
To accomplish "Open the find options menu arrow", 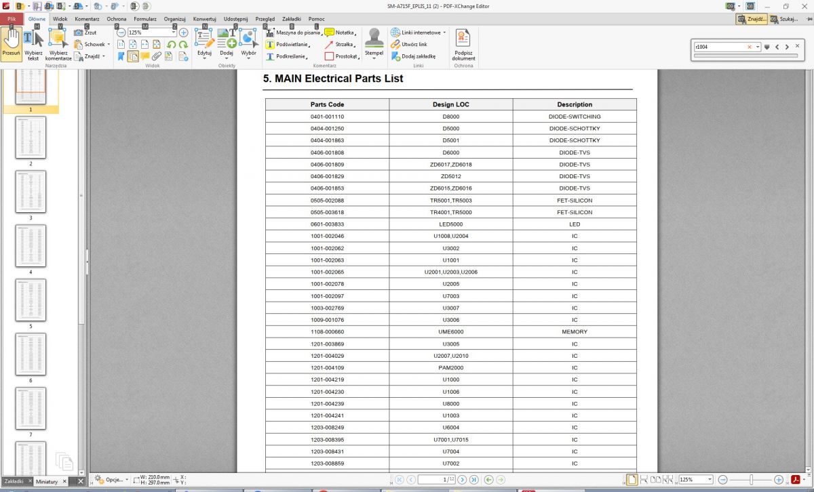I will pos(767,47).
